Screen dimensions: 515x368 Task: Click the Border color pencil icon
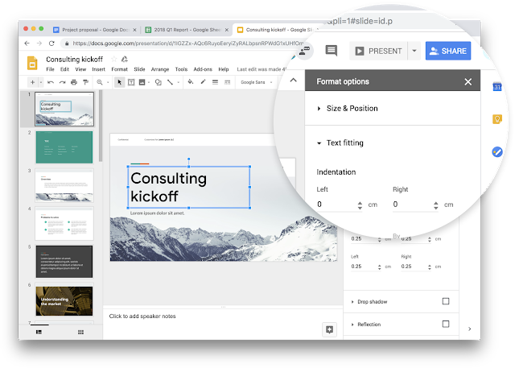(203, 82)
